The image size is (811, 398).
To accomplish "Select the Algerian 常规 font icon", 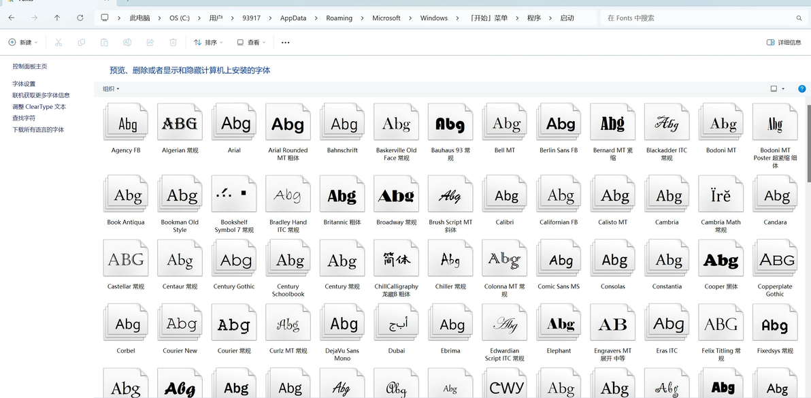I will tap(180, 122).
